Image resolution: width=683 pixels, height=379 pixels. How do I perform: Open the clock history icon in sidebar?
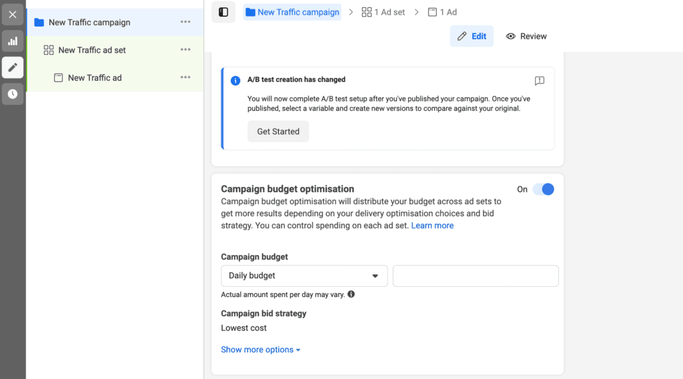[13, 94]
